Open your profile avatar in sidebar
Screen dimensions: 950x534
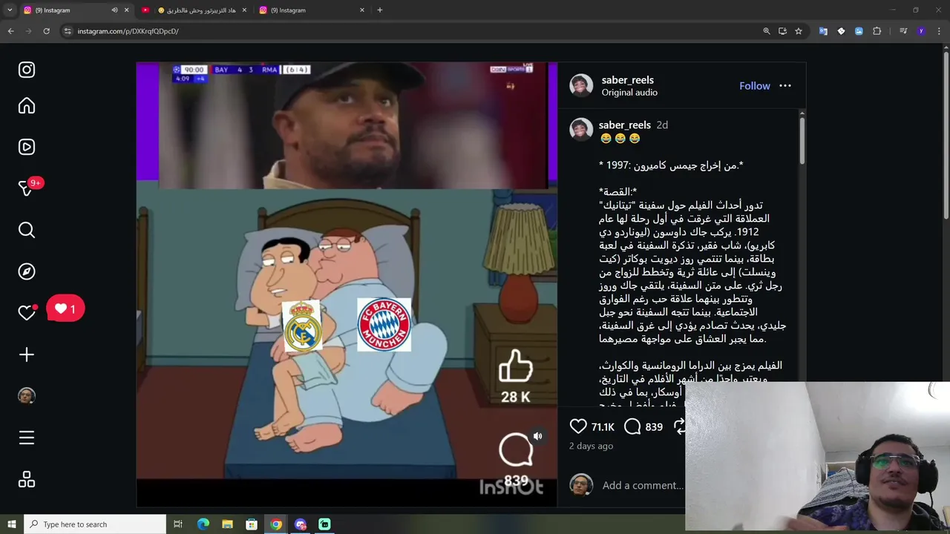click(27, 396)
